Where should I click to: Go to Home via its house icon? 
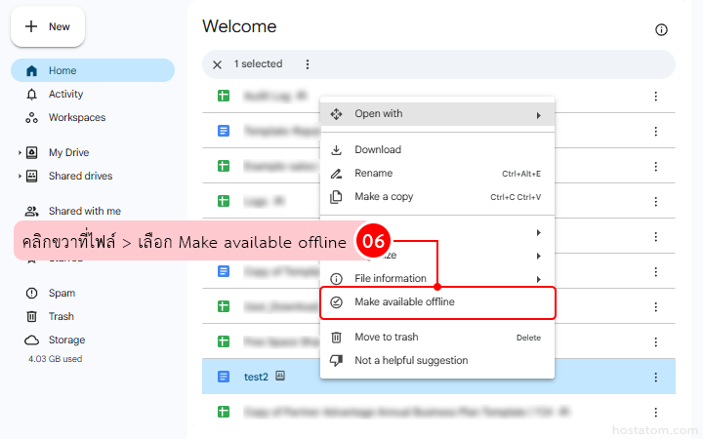coord(31,71)
